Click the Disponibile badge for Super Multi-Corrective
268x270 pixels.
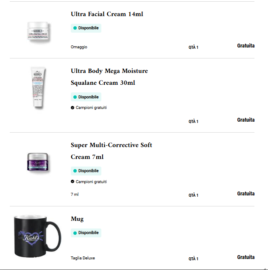point(86,171)
